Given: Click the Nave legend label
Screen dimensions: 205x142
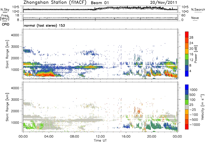Looking at the screenshot, I should pos(195,18).
